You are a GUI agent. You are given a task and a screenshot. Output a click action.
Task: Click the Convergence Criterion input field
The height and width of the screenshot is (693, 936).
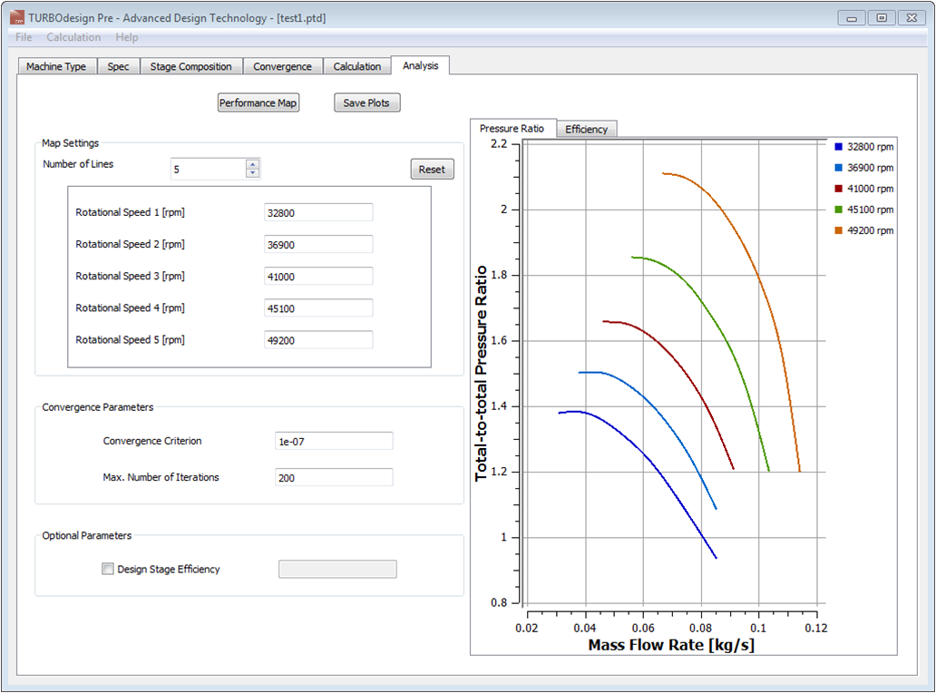(333, 440)
